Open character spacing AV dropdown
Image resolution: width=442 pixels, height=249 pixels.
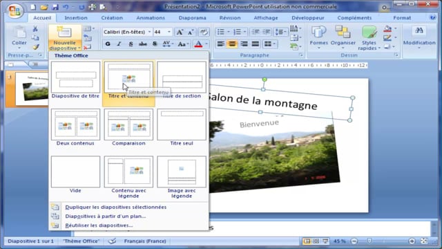tap(168, 44)
